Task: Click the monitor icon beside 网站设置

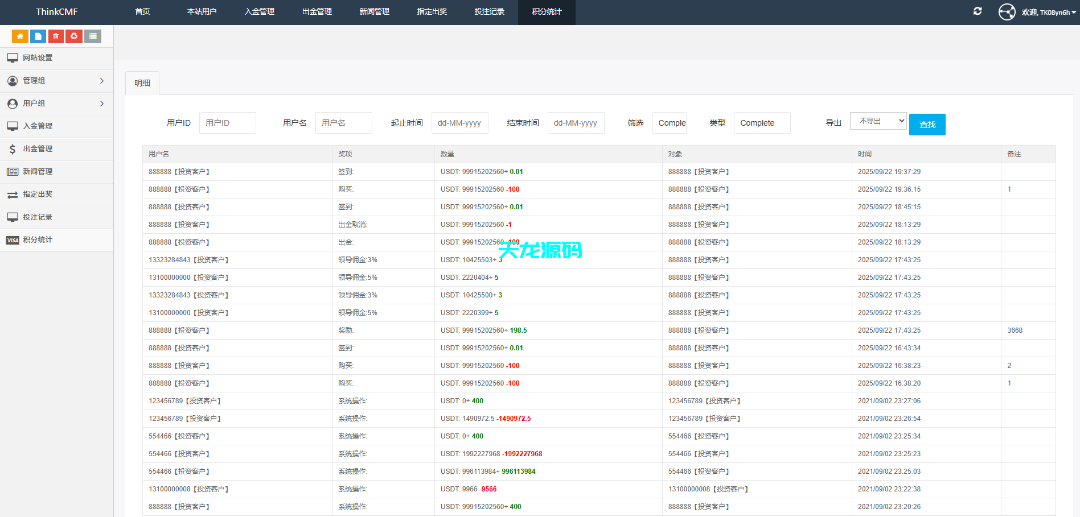Action: coord(12,57)
